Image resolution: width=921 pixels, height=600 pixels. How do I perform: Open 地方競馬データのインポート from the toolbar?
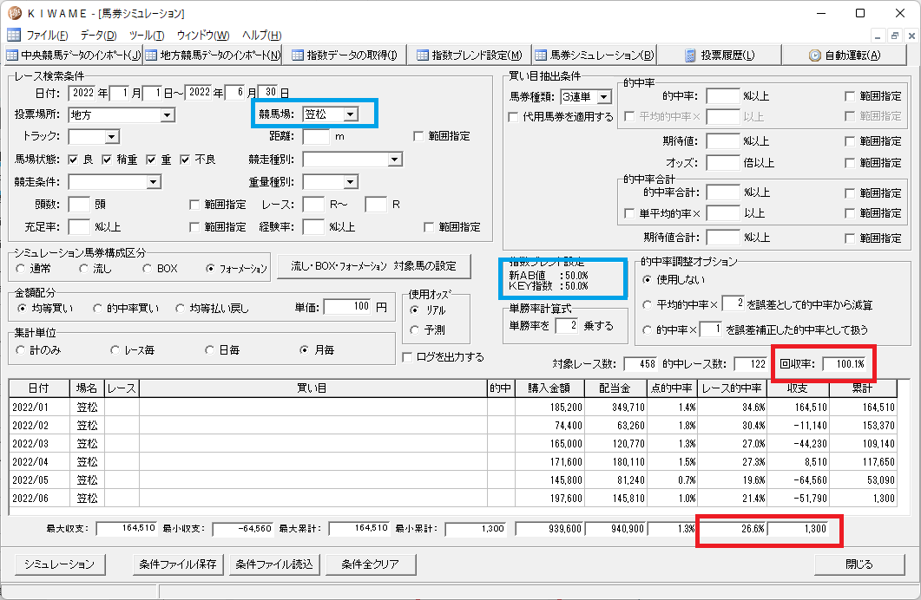(x=213, y=55)
